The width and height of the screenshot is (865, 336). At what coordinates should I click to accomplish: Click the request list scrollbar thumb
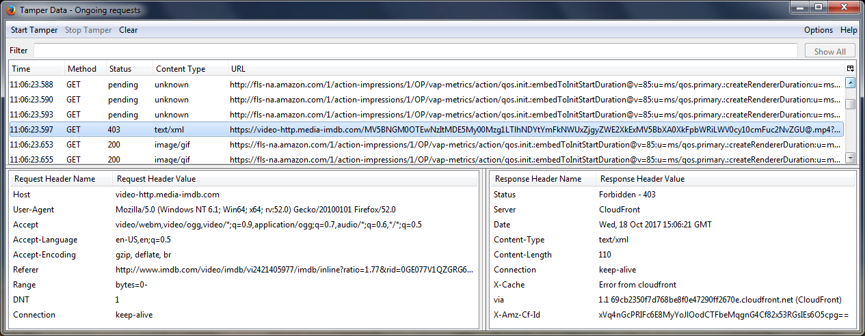tap(851, 104)
